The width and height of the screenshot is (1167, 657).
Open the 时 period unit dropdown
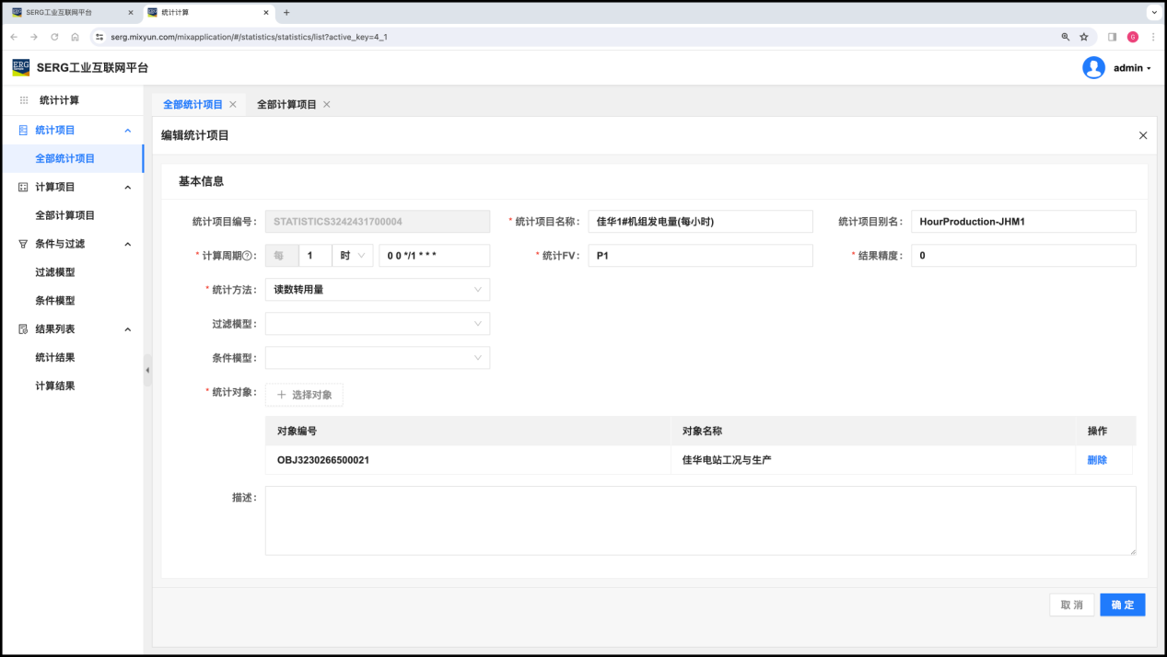352,256
